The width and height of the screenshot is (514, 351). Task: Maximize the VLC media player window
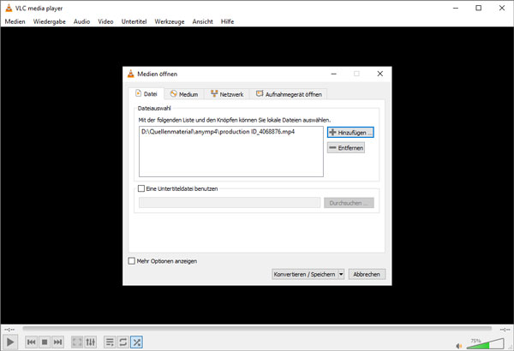479,8
